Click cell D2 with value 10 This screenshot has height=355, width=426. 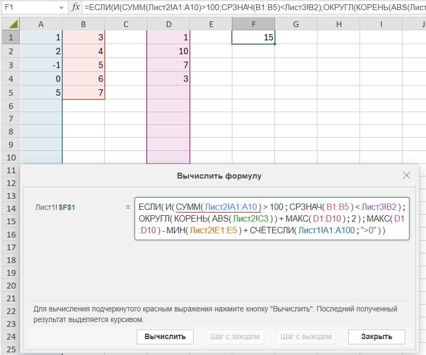168,52
